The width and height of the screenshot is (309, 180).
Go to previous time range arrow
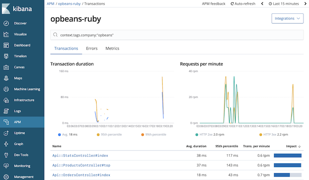point(262,3)
